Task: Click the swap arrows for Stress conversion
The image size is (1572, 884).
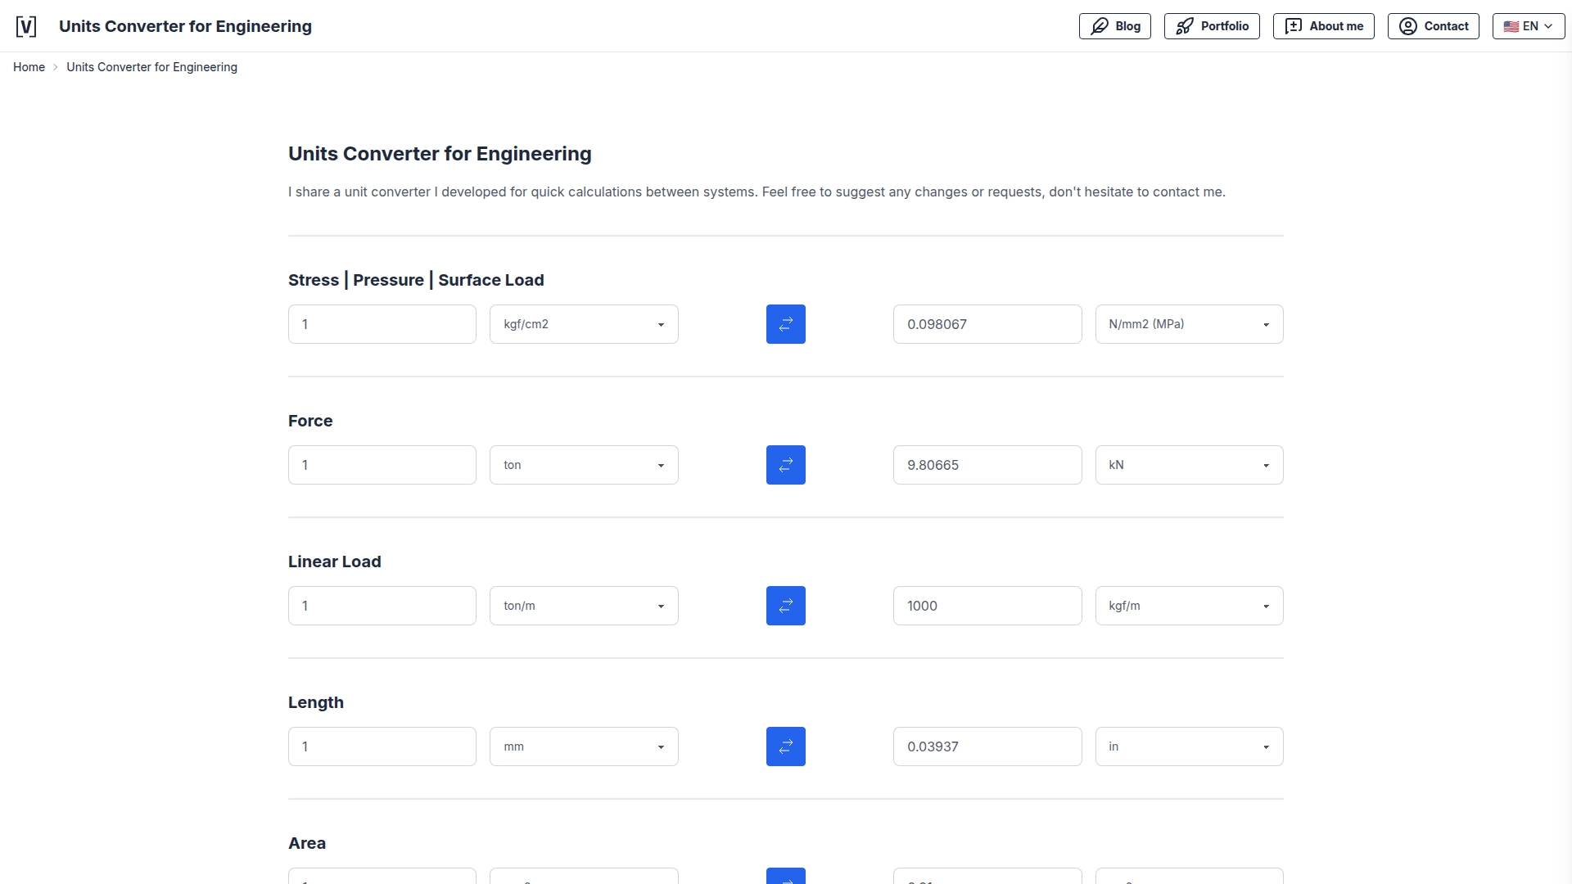Action: pyautogui.click(x=785, y=323)
